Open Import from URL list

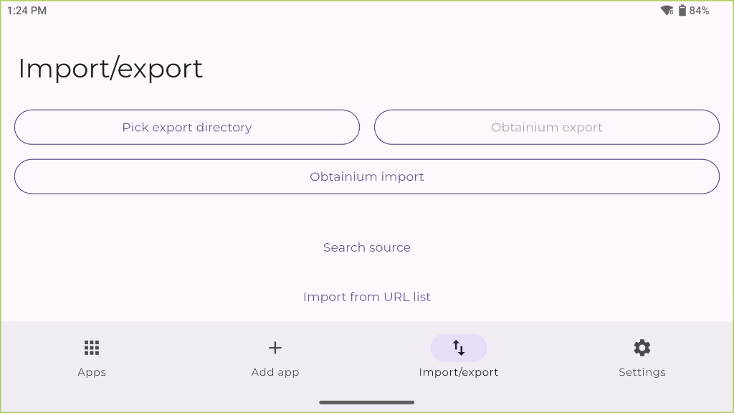(367, 297)
